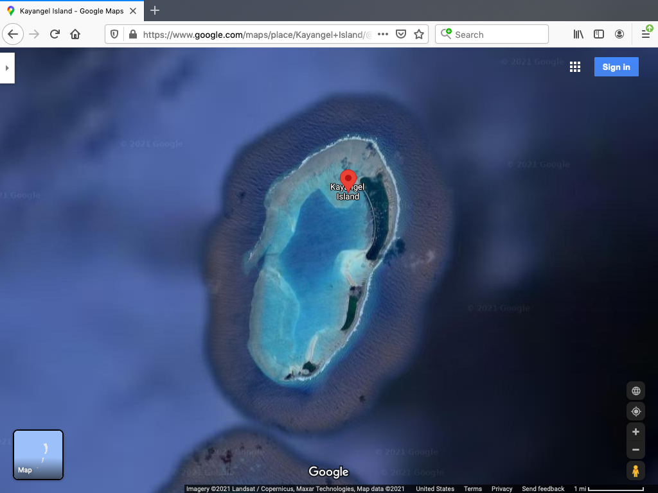658x493 pixels.
Task: Show your current location
Action: click(x=636, y=411)
